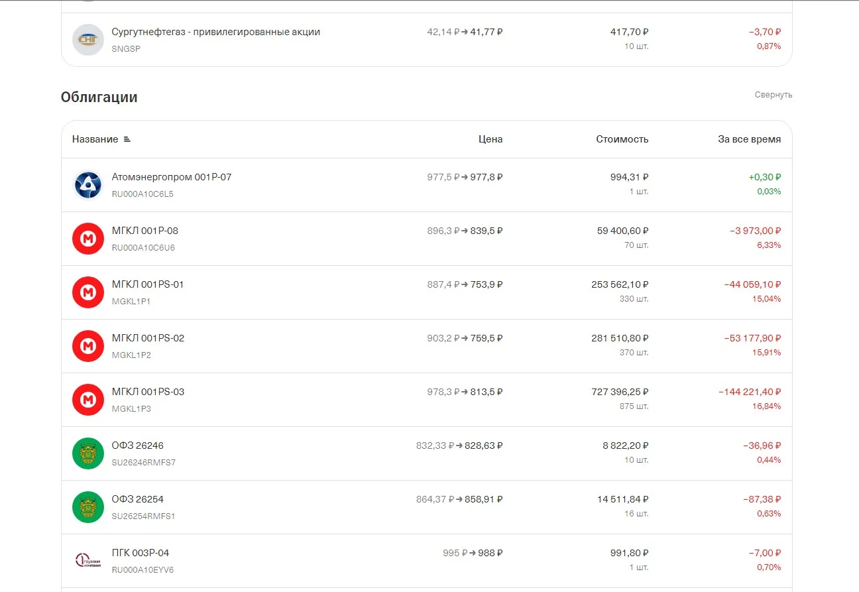Click the value 14 511,84 ₽
859x592 pixels.
point(623,499)
